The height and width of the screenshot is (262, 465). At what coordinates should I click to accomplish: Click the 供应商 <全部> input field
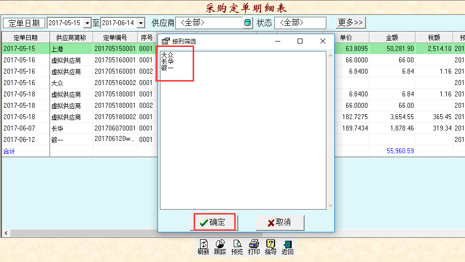pyautogui.click(x=209, y=23)
